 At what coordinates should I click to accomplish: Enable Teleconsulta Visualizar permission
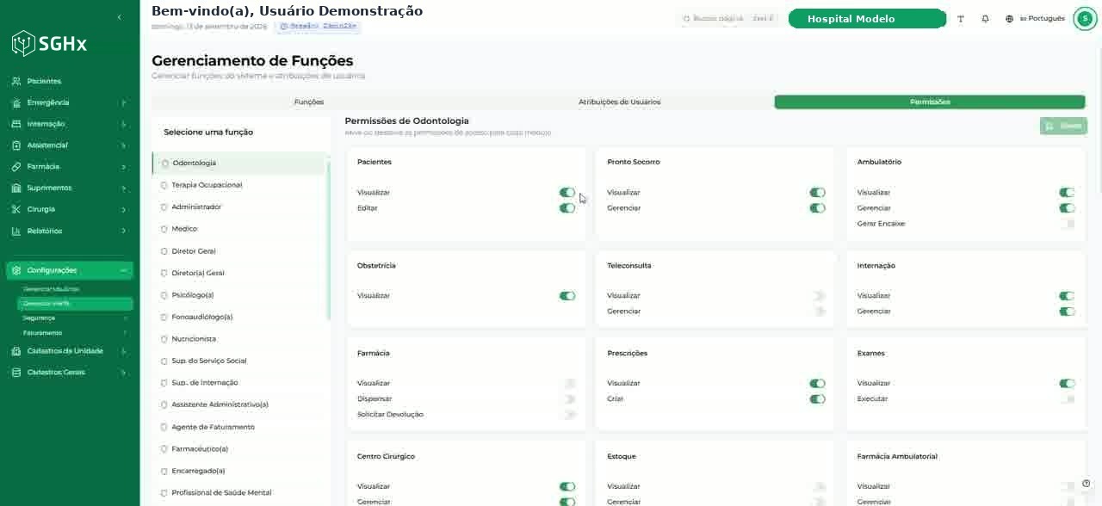click(817, 296)
